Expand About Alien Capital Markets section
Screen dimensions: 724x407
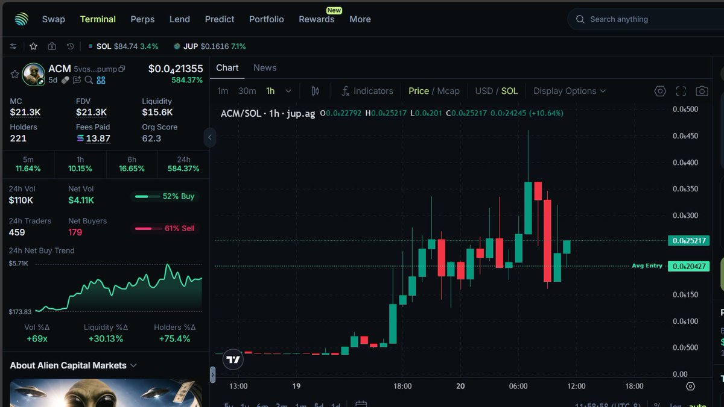tap(74, 365)
